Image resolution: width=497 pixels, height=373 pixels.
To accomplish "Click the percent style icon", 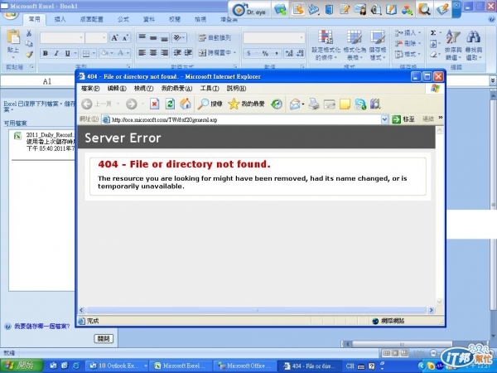I will click(265, 53).
